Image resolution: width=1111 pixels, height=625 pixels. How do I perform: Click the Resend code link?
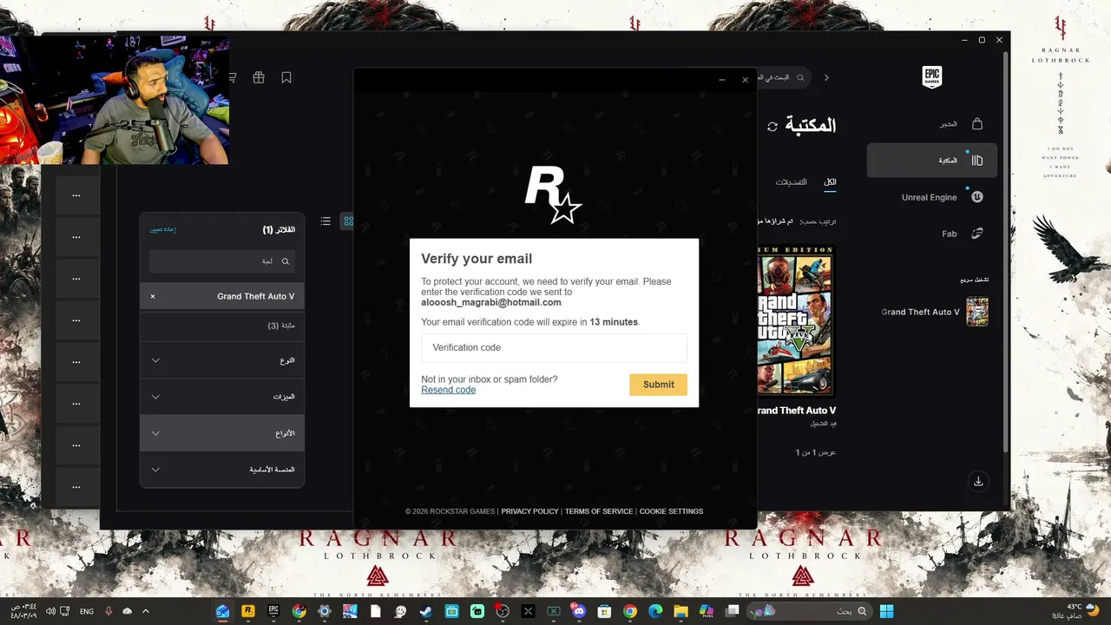click(449, 390)
